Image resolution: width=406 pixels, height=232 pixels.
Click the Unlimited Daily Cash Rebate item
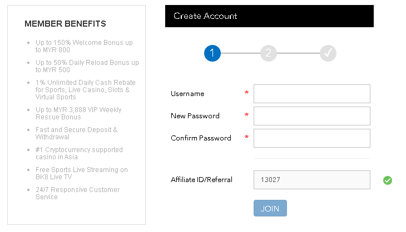pyautogui.click(x=86, y=90)
